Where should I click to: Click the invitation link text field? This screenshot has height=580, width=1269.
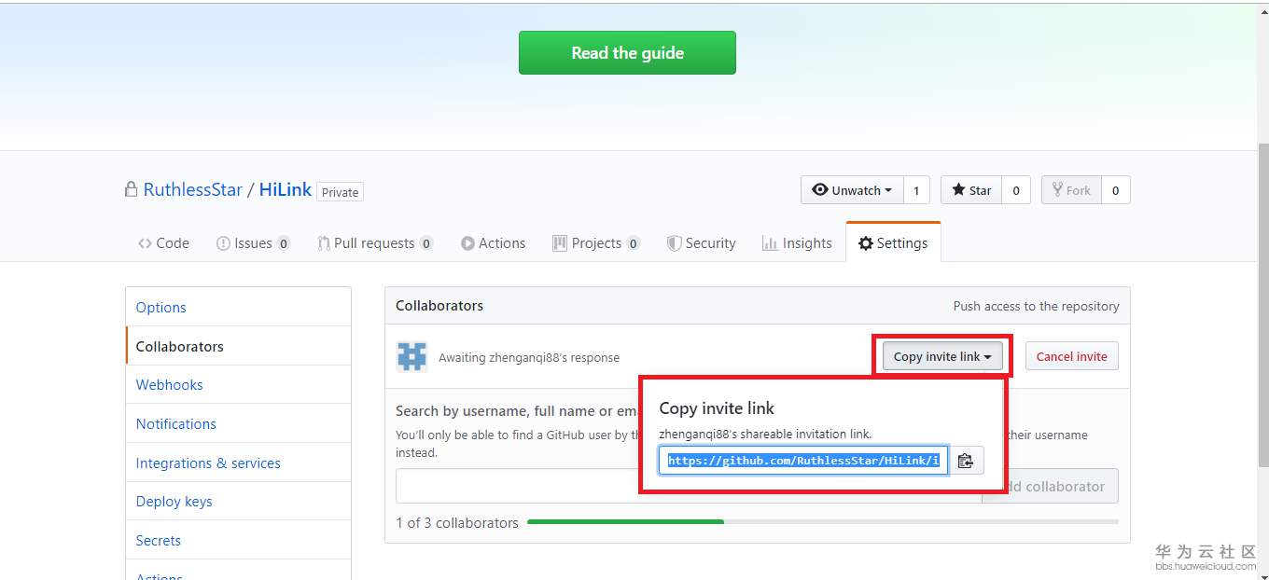[x=803, y=461]
